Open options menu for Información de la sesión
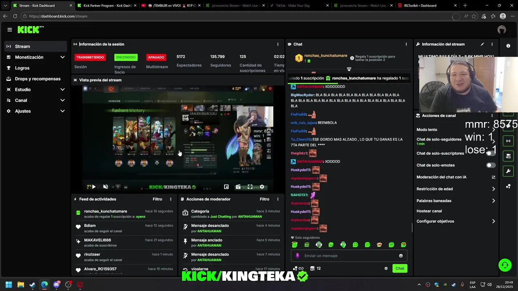This screenshot has height=291, width=518. 278,44
